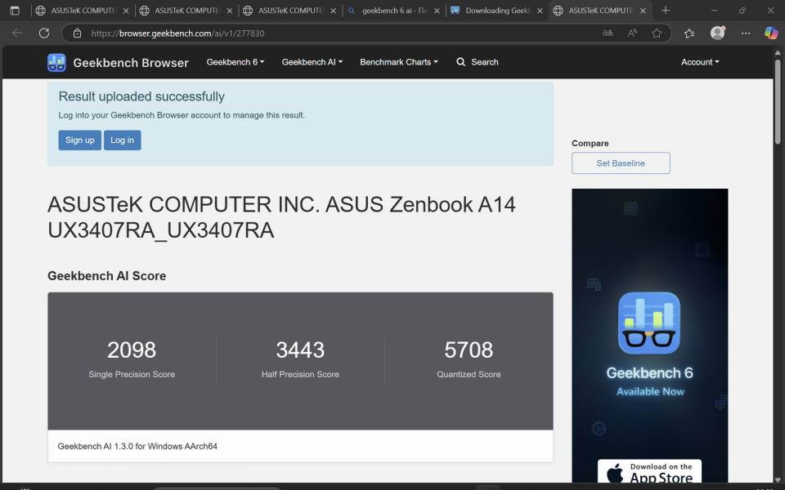The image size is (785, 490).
Task: Expand the Geekbench 6 dropdown menu
Action: [235, 62]
